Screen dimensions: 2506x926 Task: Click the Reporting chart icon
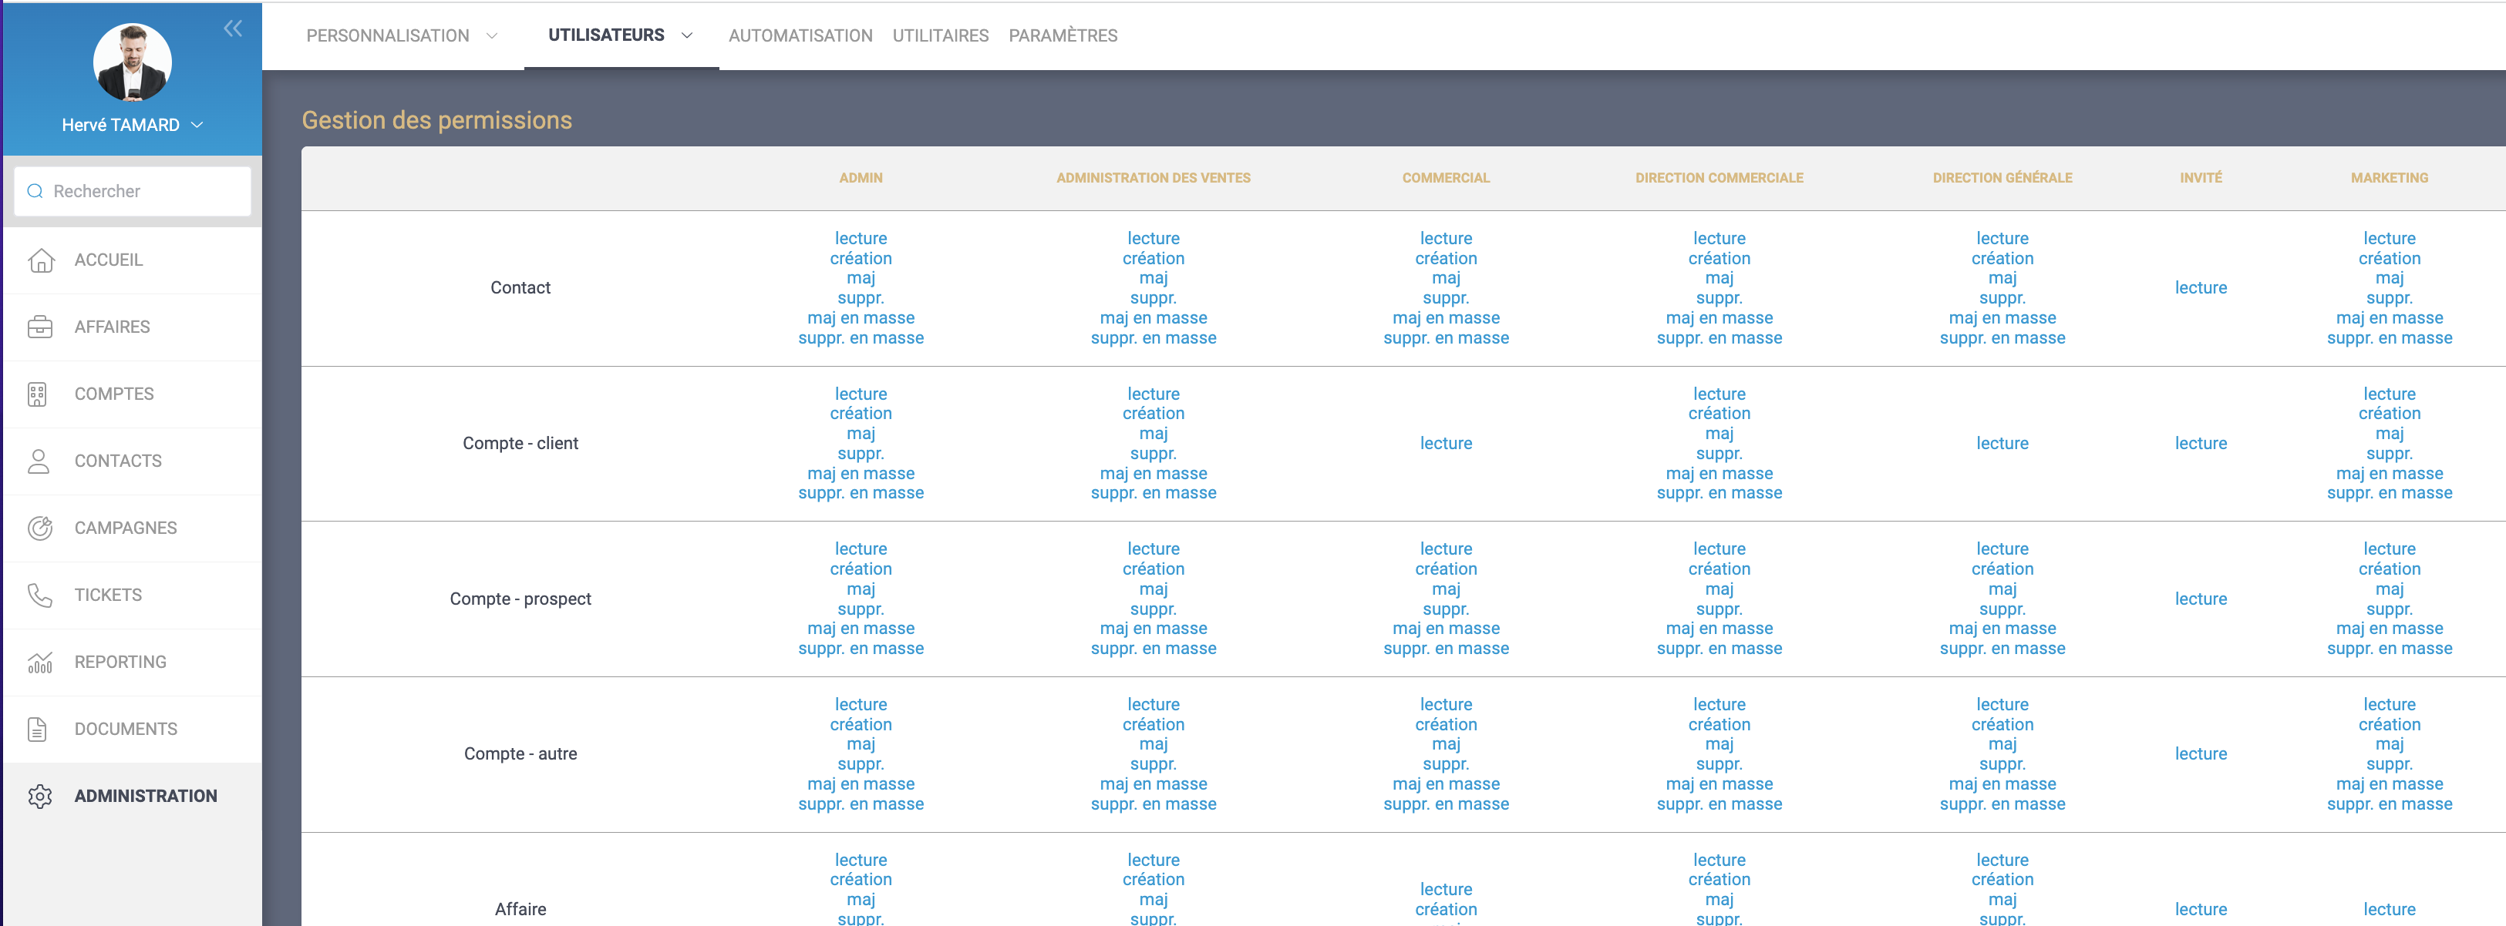40,663
